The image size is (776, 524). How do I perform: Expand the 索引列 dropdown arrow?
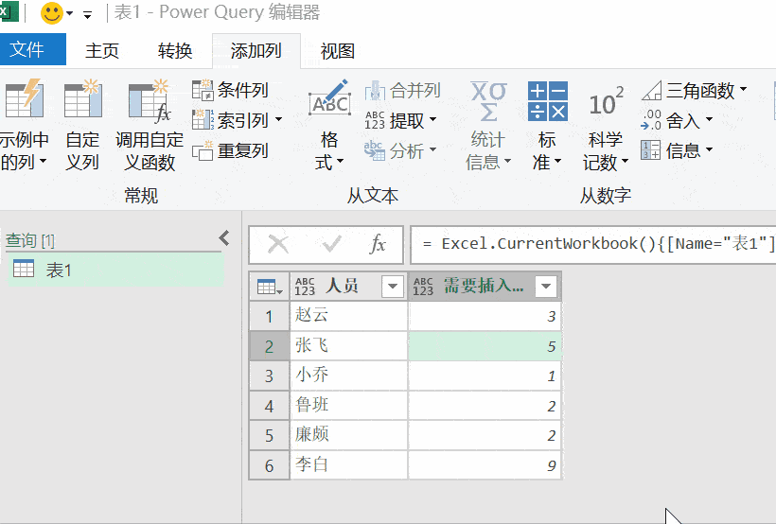(278, 120)
